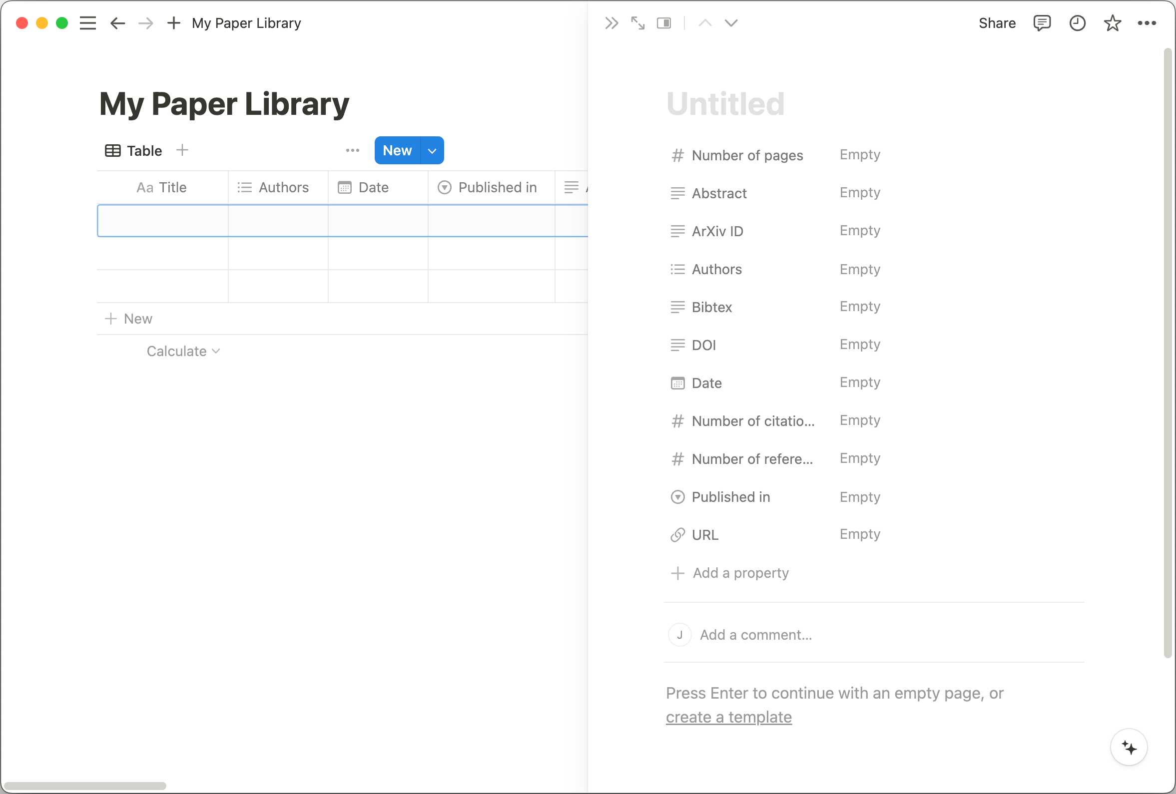Set Empty value for Bibtex property
This screenshot has width=1176, height=794.
tap(860, 307)
